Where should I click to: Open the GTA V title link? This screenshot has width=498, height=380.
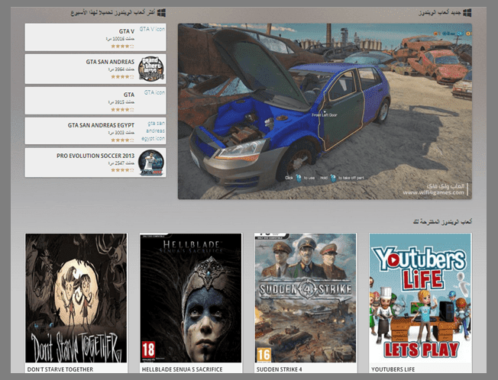click(127, 31)
